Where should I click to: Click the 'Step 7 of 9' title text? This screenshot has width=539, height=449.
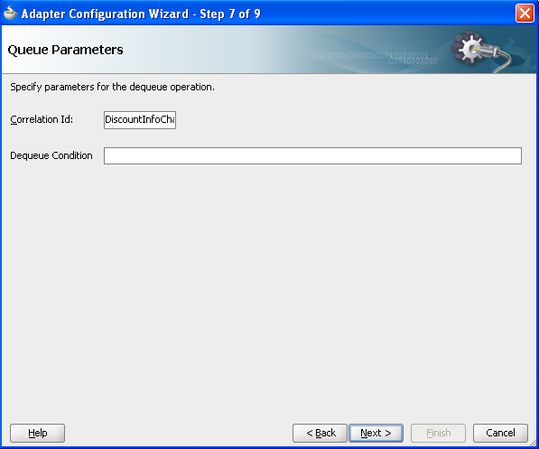click(x=230, y=14)
